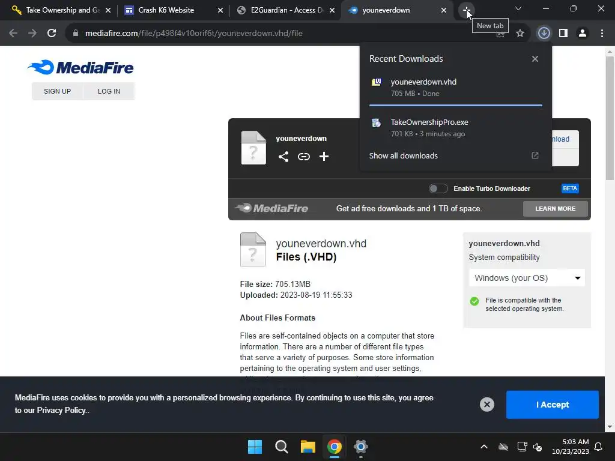Click the muted volume tray icon
The height and width of the screenshot is (461, 615).
coord(538,447)
